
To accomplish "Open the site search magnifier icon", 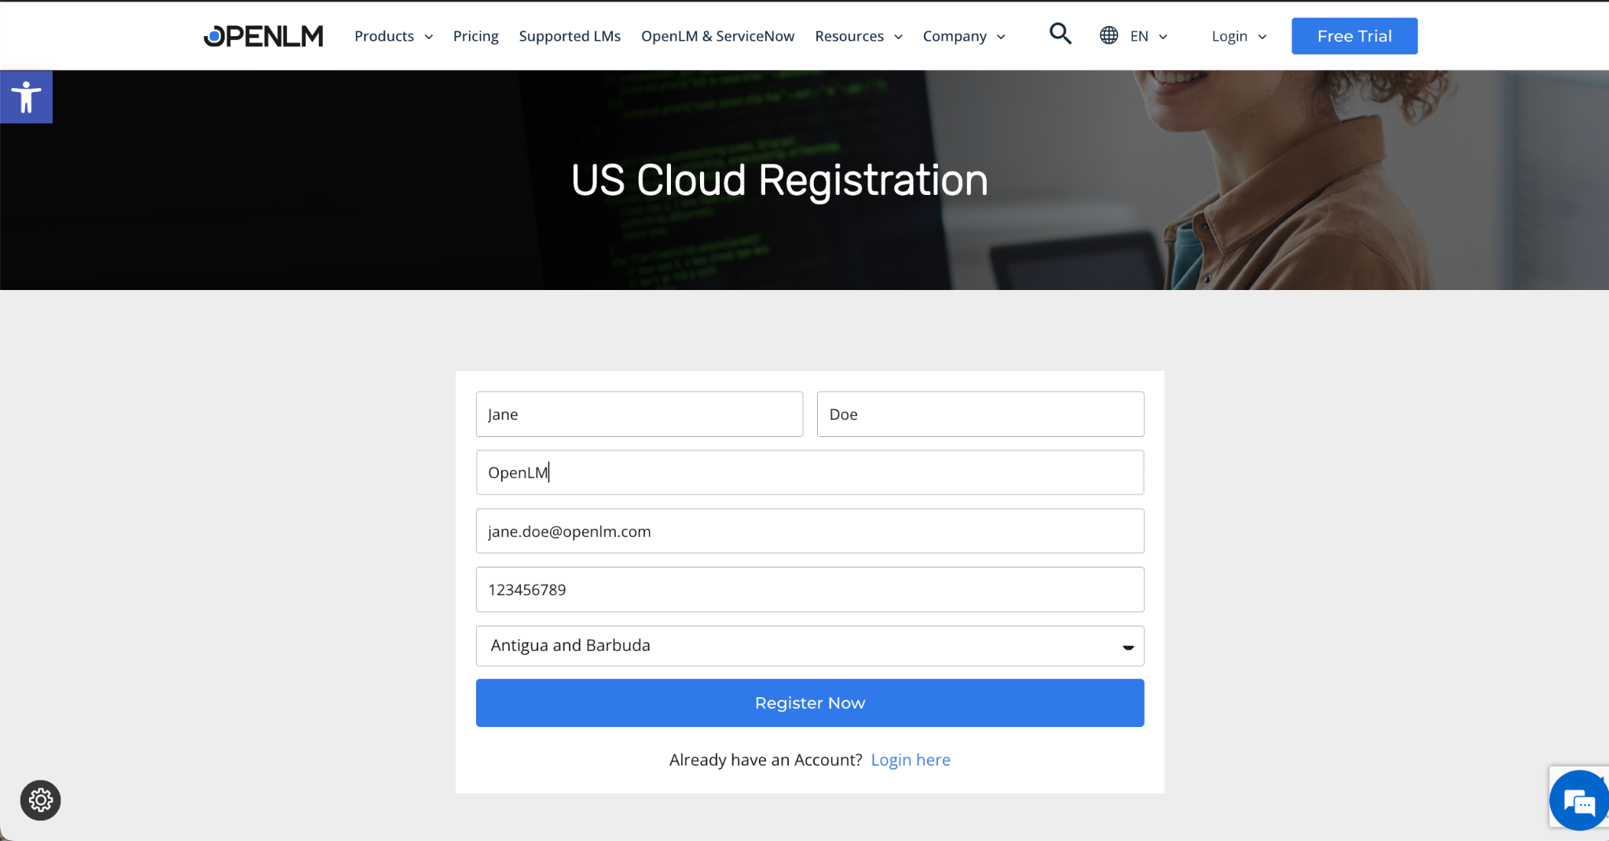I will point(1060,34).
